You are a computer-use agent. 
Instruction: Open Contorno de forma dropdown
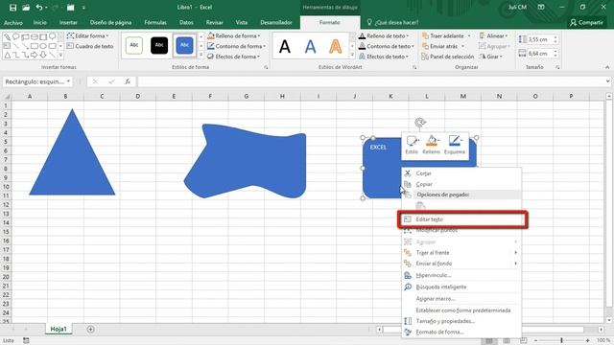pyautogui.click(x=237, y=46)
